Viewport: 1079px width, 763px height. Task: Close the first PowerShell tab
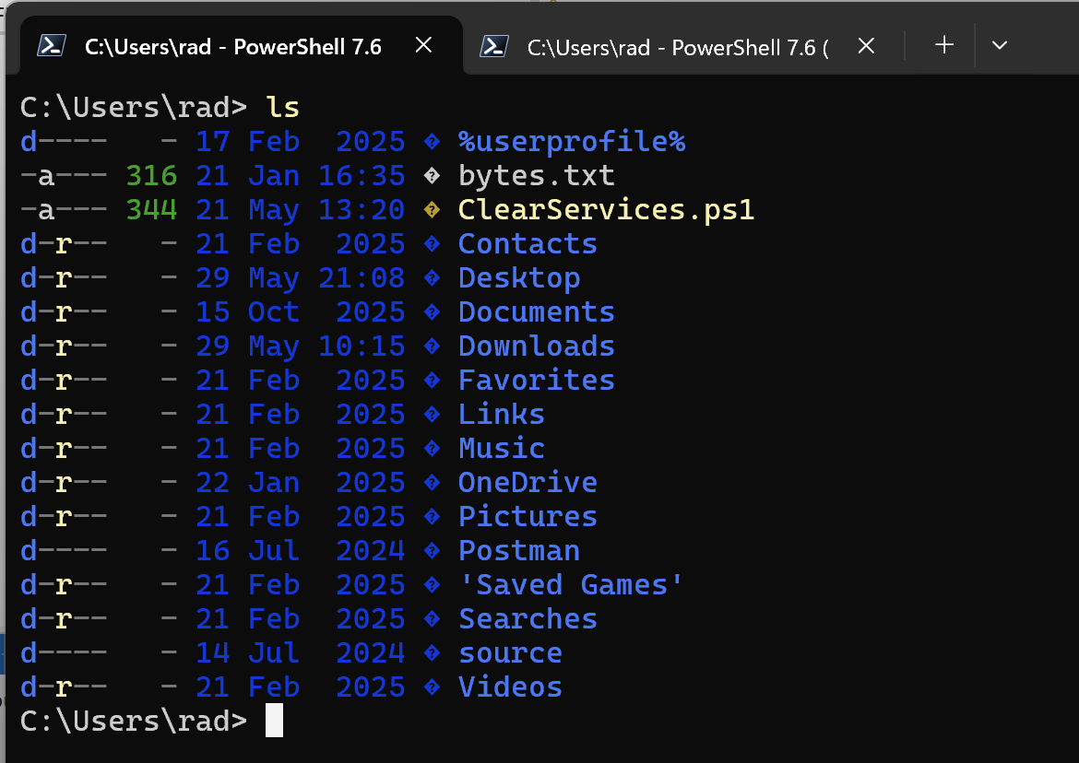point(424,45)
